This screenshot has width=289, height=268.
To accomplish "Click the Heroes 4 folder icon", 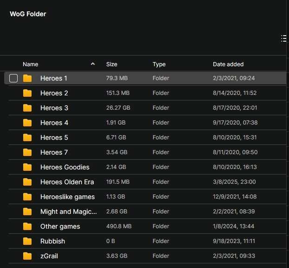I will click(27, 123).
